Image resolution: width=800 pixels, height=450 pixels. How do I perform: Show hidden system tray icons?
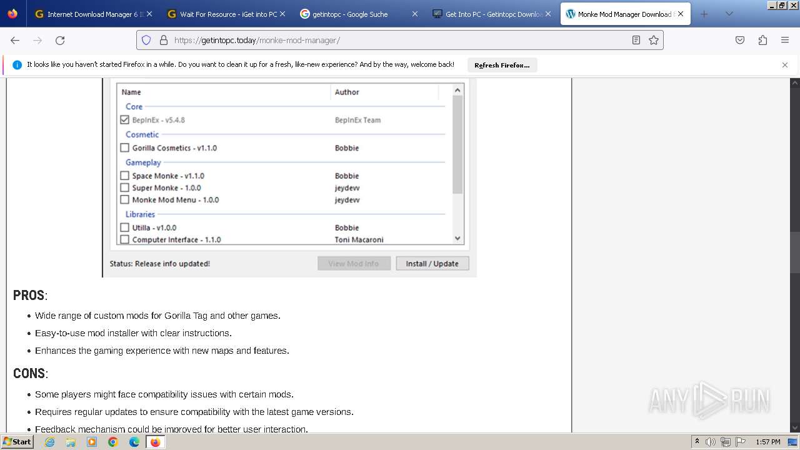click(697, 442)
